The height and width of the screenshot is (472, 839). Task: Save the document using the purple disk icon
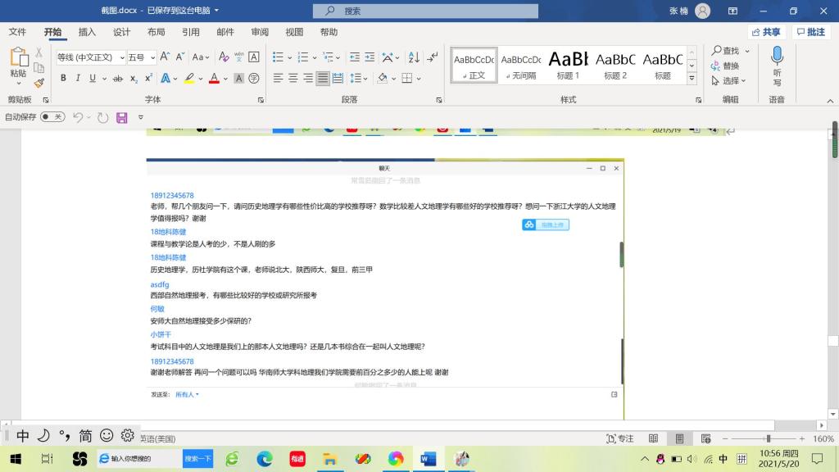pos(122,117)
